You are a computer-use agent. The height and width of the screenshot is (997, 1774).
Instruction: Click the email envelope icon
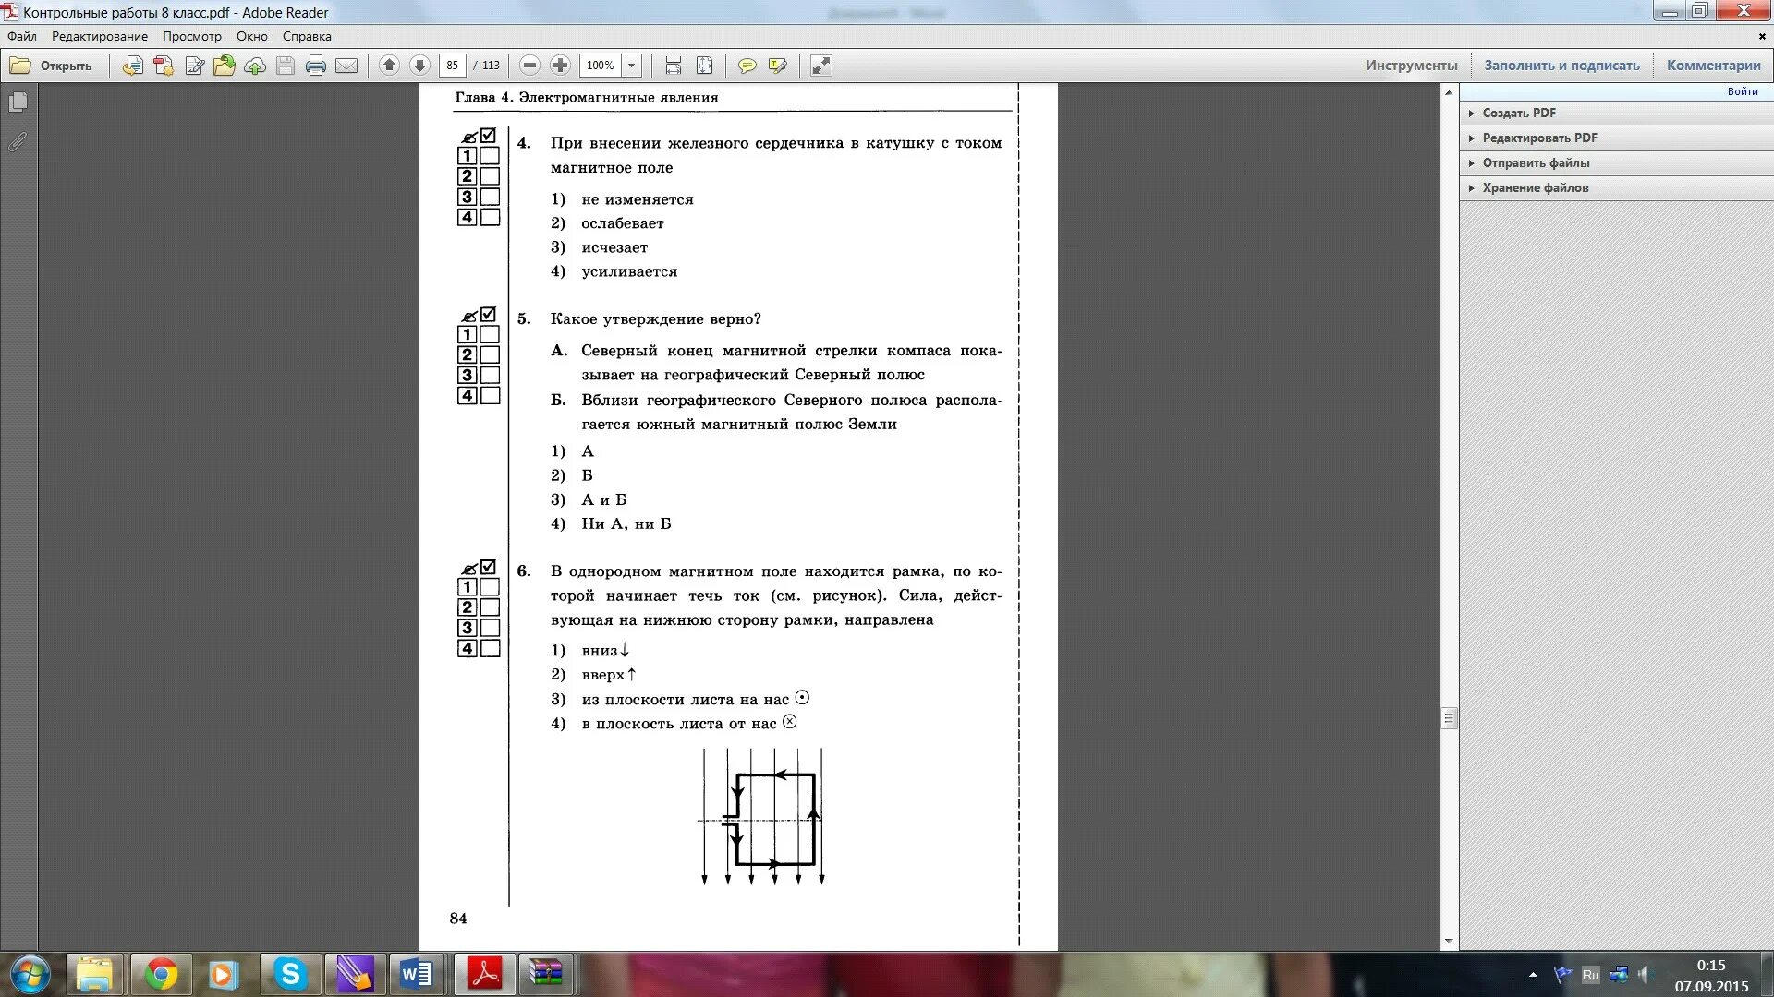point(346,66)
